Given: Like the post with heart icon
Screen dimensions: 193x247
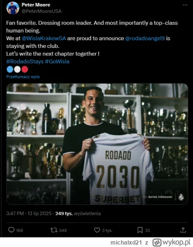Looking at the screenshot, I should [97, 230].
